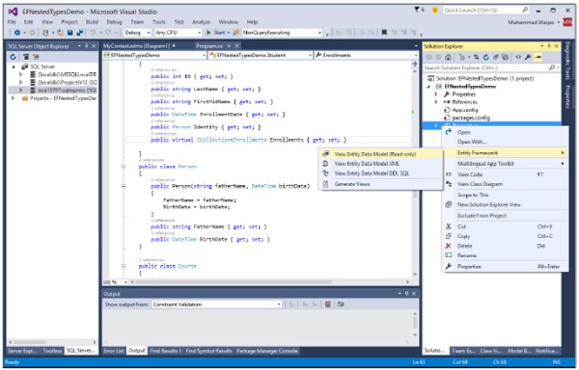This screenshot has width=579, height=370.
Task: Click the Properties wrench icon in Solution Explorer
Action: point(528,57)
